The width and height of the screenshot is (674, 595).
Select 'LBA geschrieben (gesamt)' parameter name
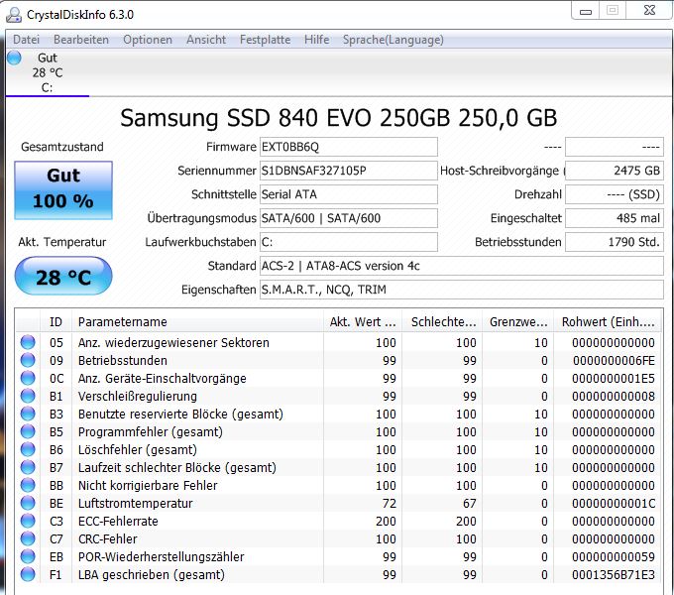[152, 574]
